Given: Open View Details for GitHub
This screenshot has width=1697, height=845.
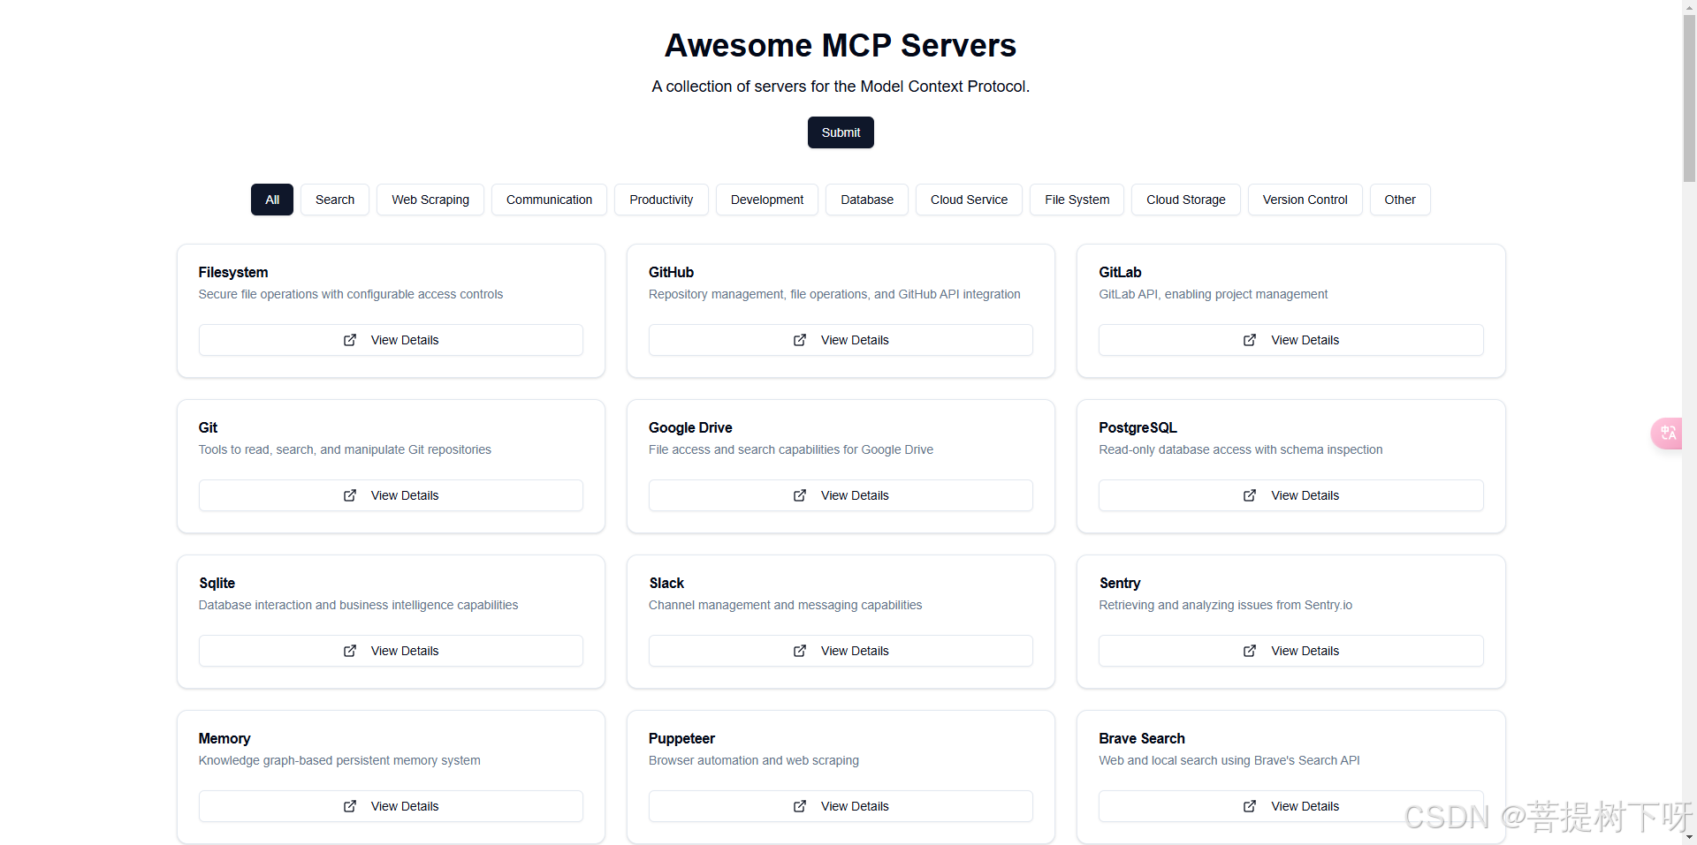Looking at the screenshot, I should 841,340.
